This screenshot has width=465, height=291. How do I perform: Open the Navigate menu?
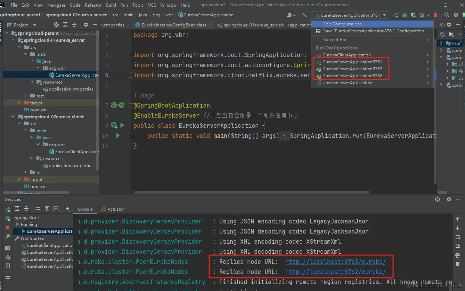(x=56, y=5)
